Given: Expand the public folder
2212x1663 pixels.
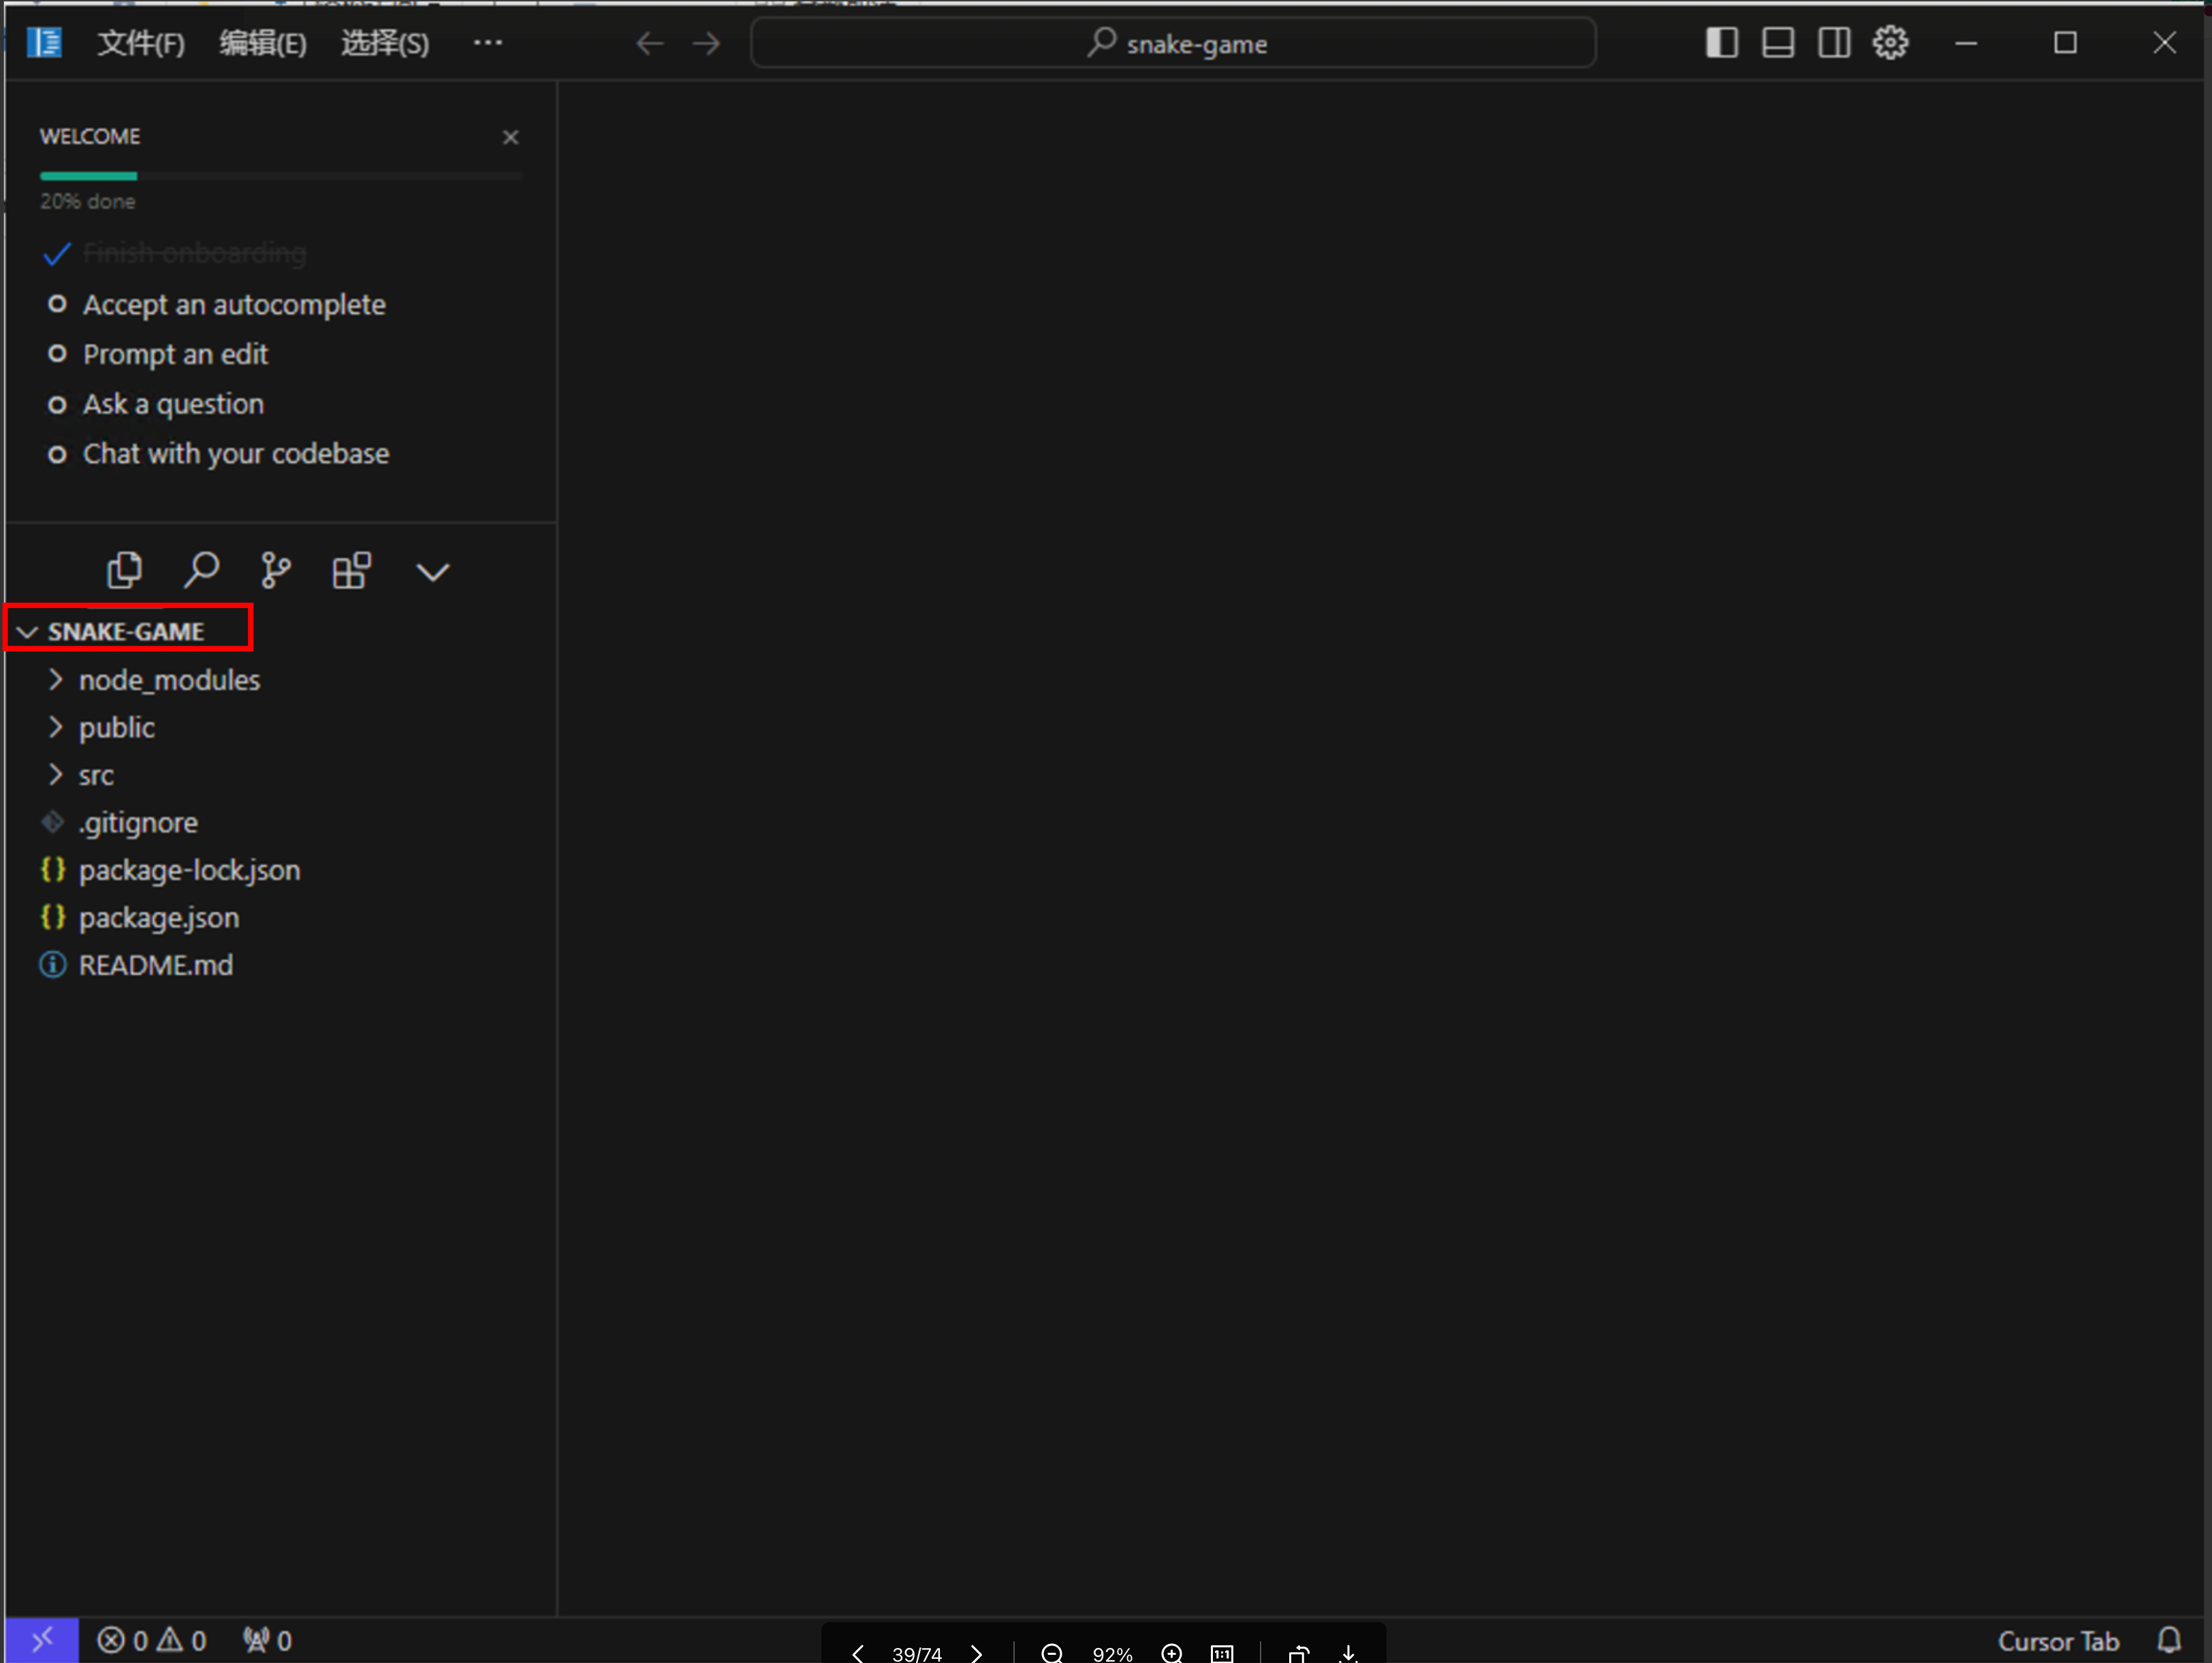Looking at the screenshot, I should click(101, 727).
